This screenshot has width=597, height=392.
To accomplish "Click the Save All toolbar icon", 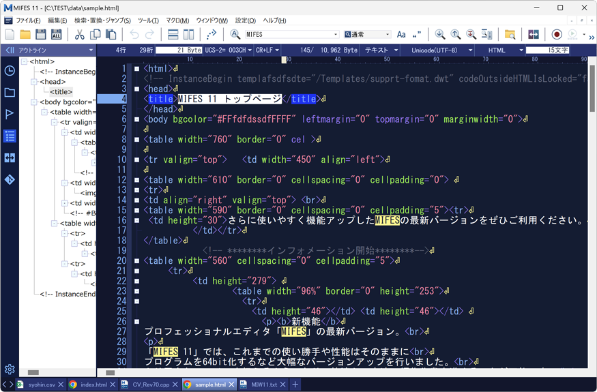I will 57,35.
